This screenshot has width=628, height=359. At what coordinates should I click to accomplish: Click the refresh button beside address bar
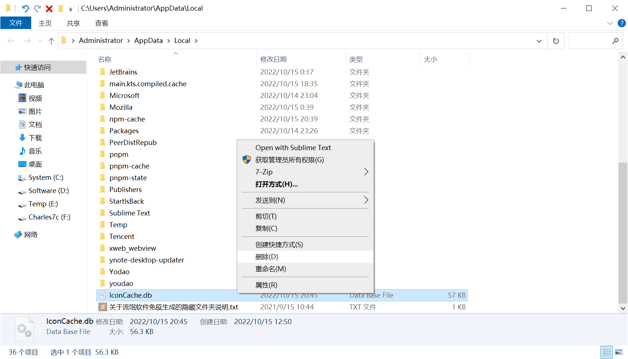[556, 41]
